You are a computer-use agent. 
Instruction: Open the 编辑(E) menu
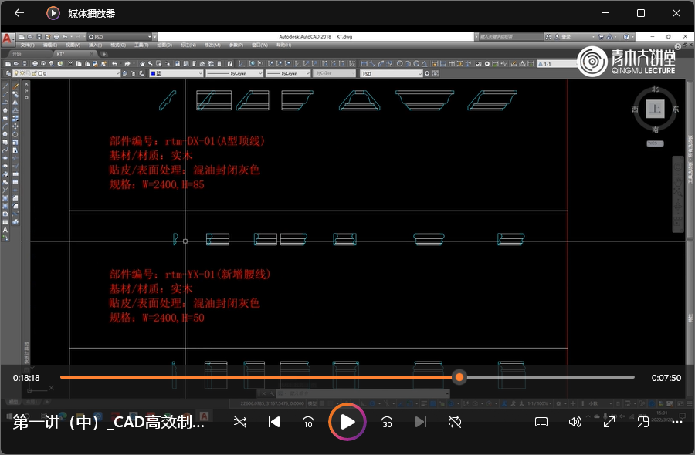50,45
